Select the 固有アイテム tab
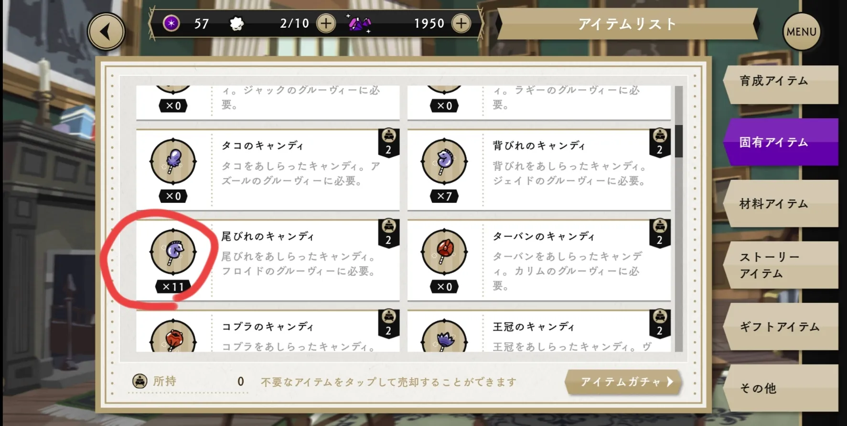The height and width of the screenshot is (426, 847). point(781,142)
